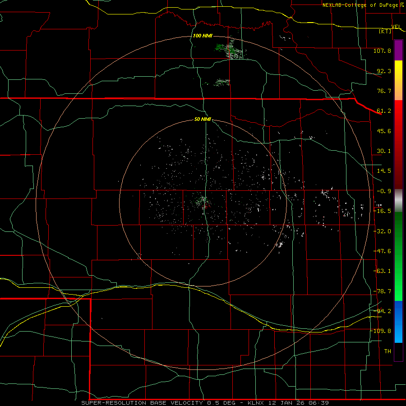Select the 92.3 velocity scale value
This screenshot has height=406, width=406.
384,71
